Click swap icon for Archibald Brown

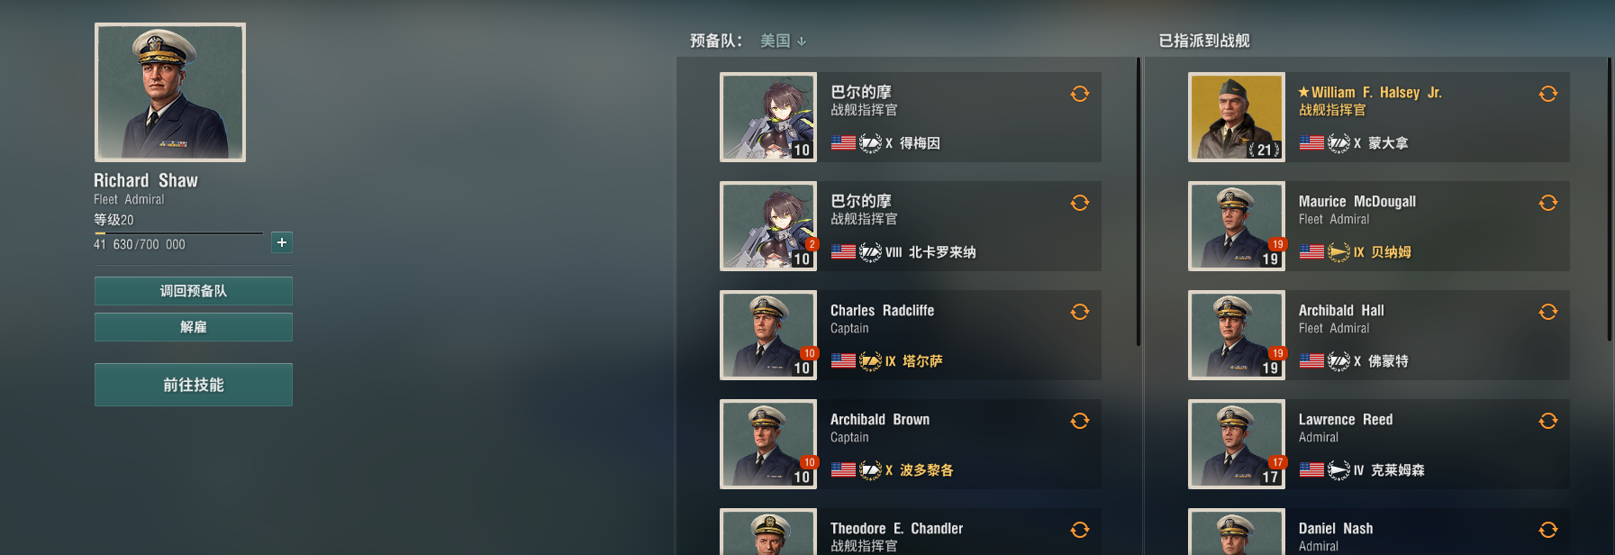click(1079, 421)
